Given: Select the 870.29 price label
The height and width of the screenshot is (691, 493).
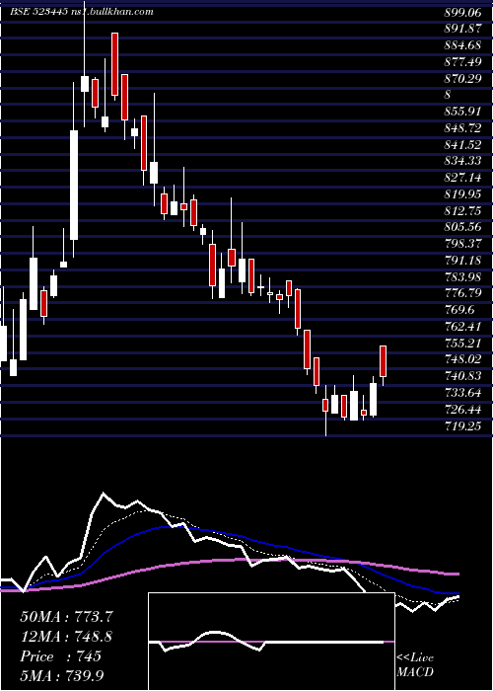Looking at the screenshot, I should (x=462, y=79).
